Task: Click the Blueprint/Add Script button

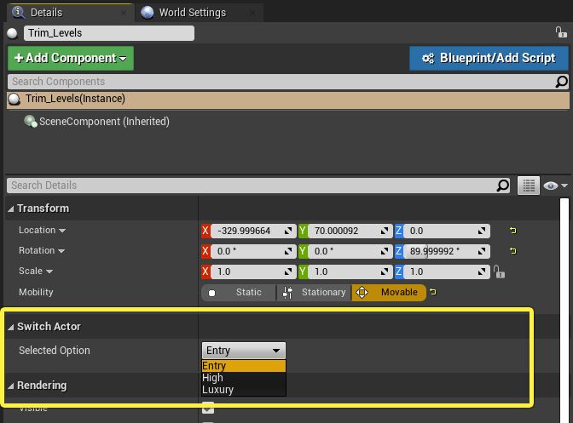Action: (x=489, y=58)
